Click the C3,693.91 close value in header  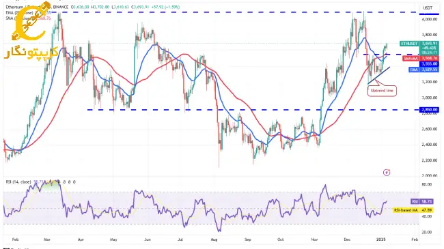(141, 7)
